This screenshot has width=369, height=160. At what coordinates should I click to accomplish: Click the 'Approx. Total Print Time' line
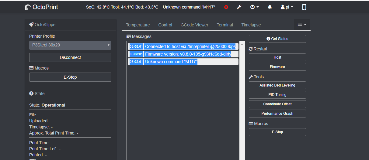pos(54,133)
